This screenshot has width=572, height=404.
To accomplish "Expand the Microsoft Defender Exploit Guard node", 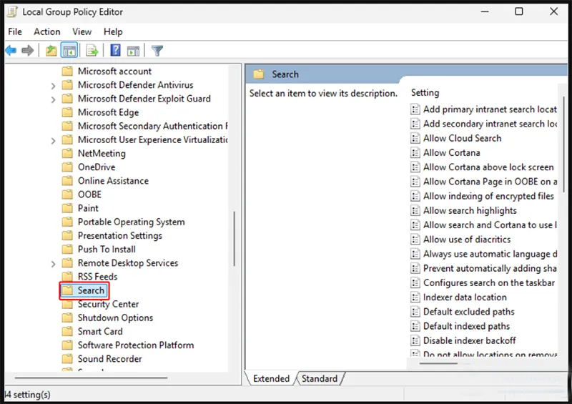I will pos(54,99).
